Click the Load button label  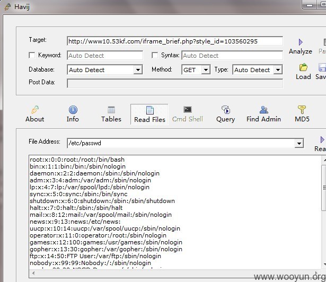pos(303,77)
